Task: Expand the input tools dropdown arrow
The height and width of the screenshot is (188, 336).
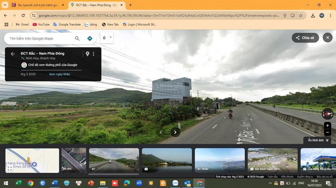Action: (111, 37)
